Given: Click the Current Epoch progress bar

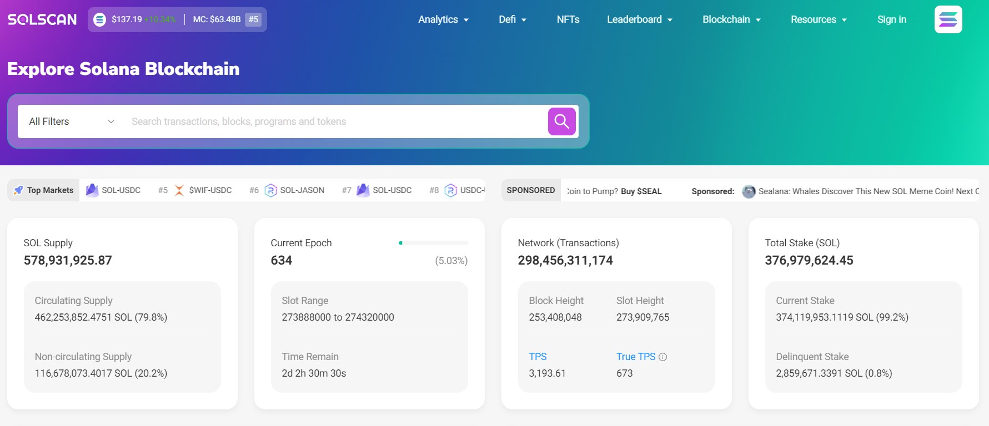Looking at the screenshot, I should click(x=433, y=243).
